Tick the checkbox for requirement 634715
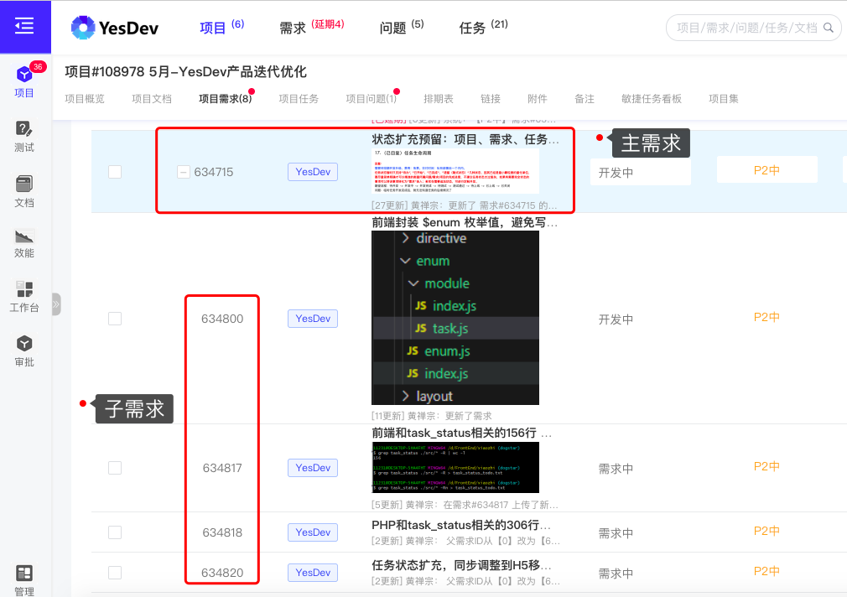The width and height of the screenshot is (847, 597). click(x=115, y=172)
